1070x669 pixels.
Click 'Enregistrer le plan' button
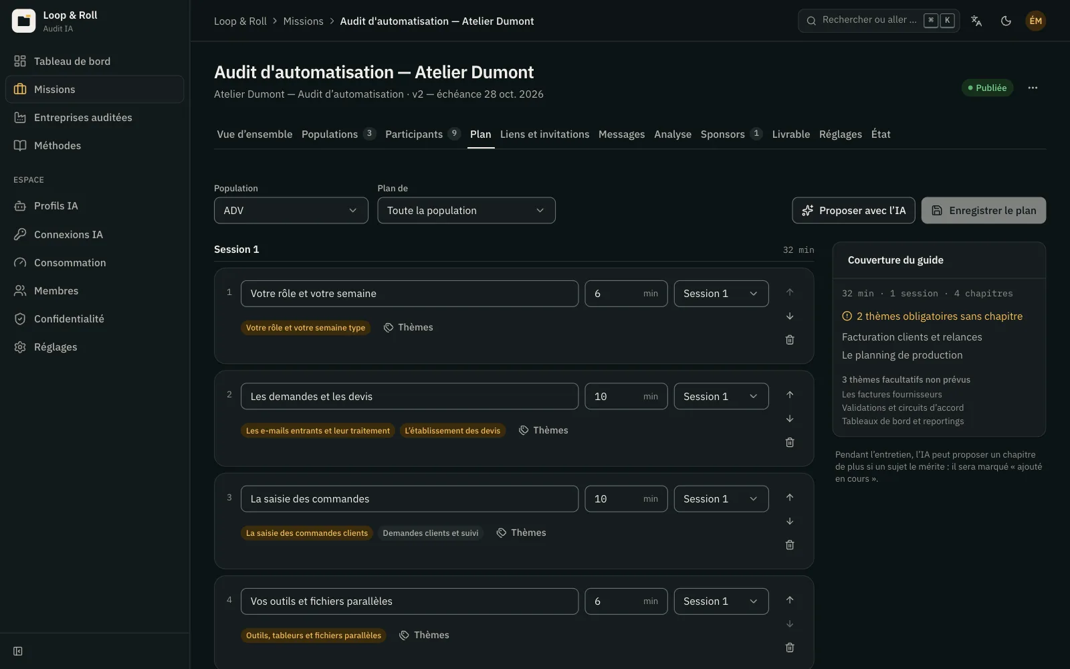click(x=984, y=210)
